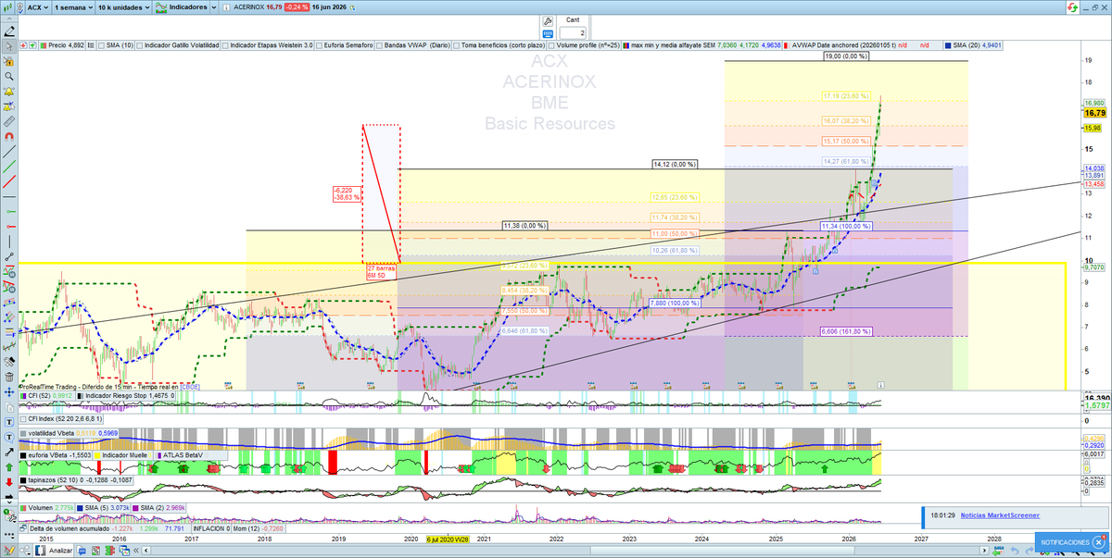Enable Toma beneficios (corto plazo) checkbox
Viewport: 1112px width, 558px height.
coord(456,45)
